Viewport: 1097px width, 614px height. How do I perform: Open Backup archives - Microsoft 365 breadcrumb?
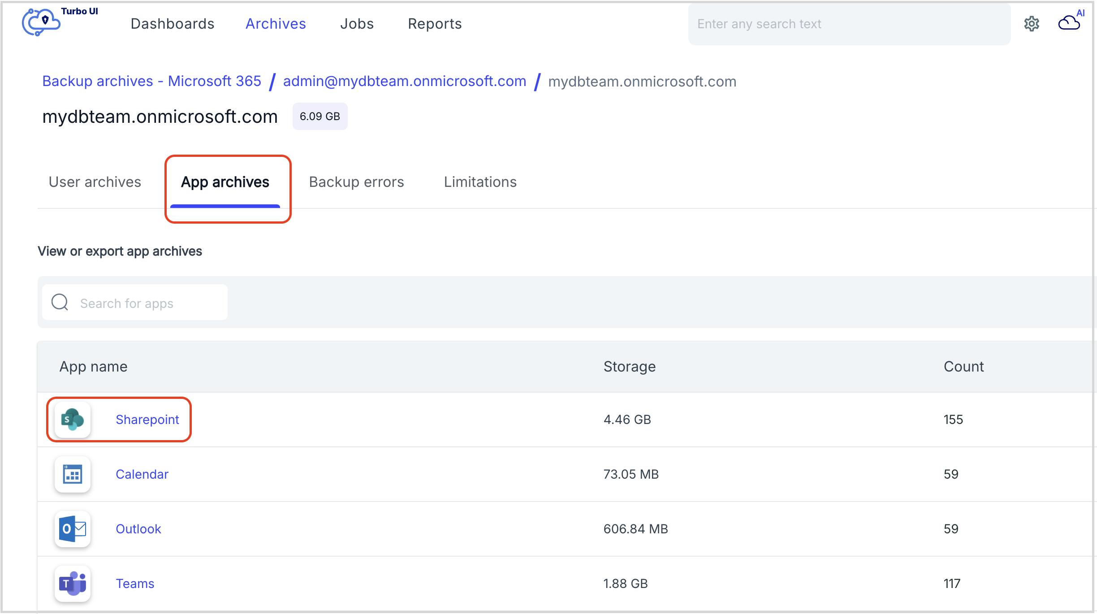(x=151, y=81)
